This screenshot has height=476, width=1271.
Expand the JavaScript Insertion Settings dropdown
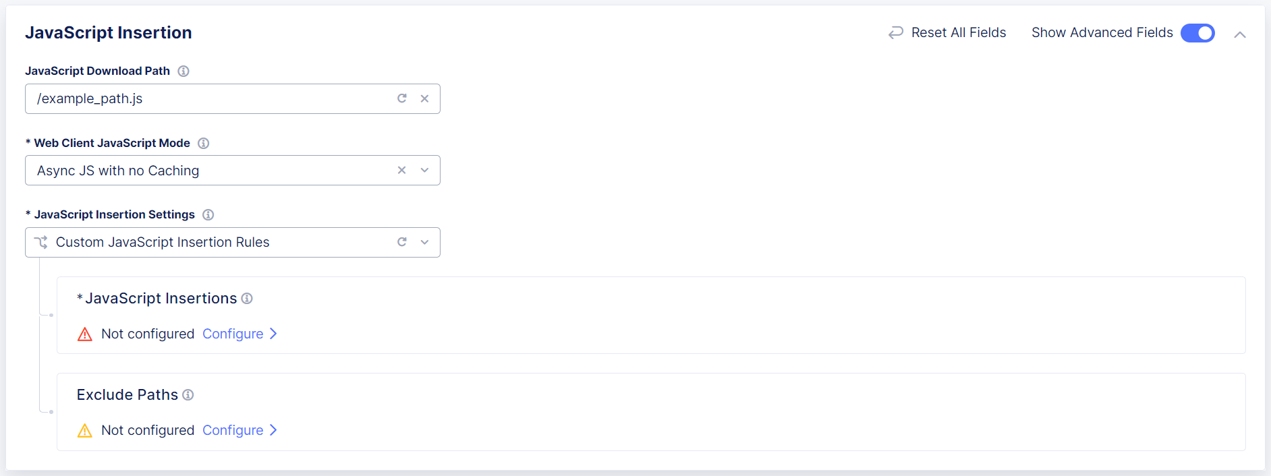(x=424, y=242)
